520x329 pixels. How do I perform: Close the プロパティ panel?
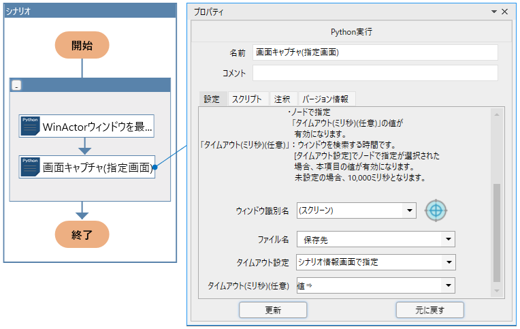[x=505, y=12]
